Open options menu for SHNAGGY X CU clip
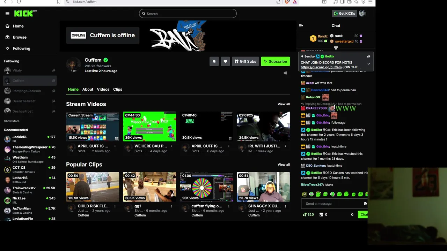The image size is (447, 251). tap(285, 206)
